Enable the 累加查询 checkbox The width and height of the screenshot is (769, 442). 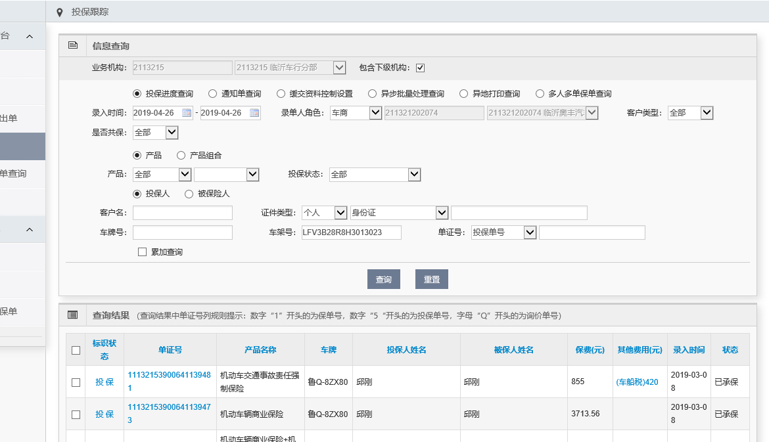coord(142,252)
